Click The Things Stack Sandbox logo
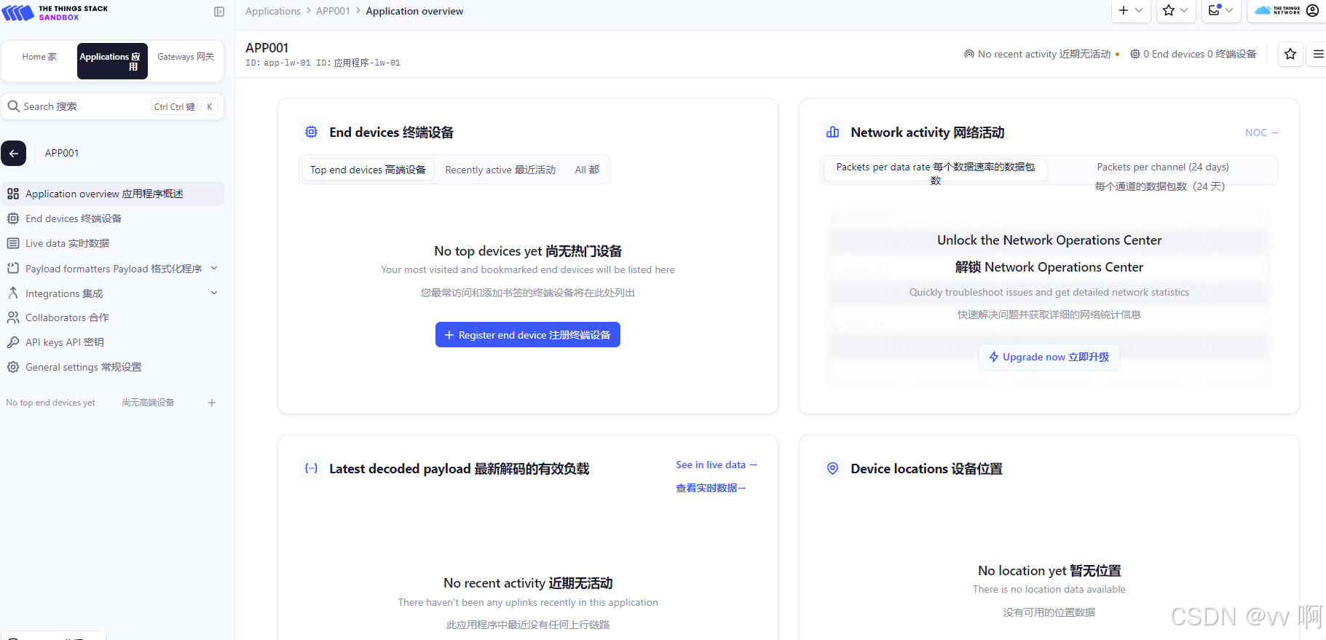Image resolution: width=1326 pixels, height=640 pixels. [55, 12]
